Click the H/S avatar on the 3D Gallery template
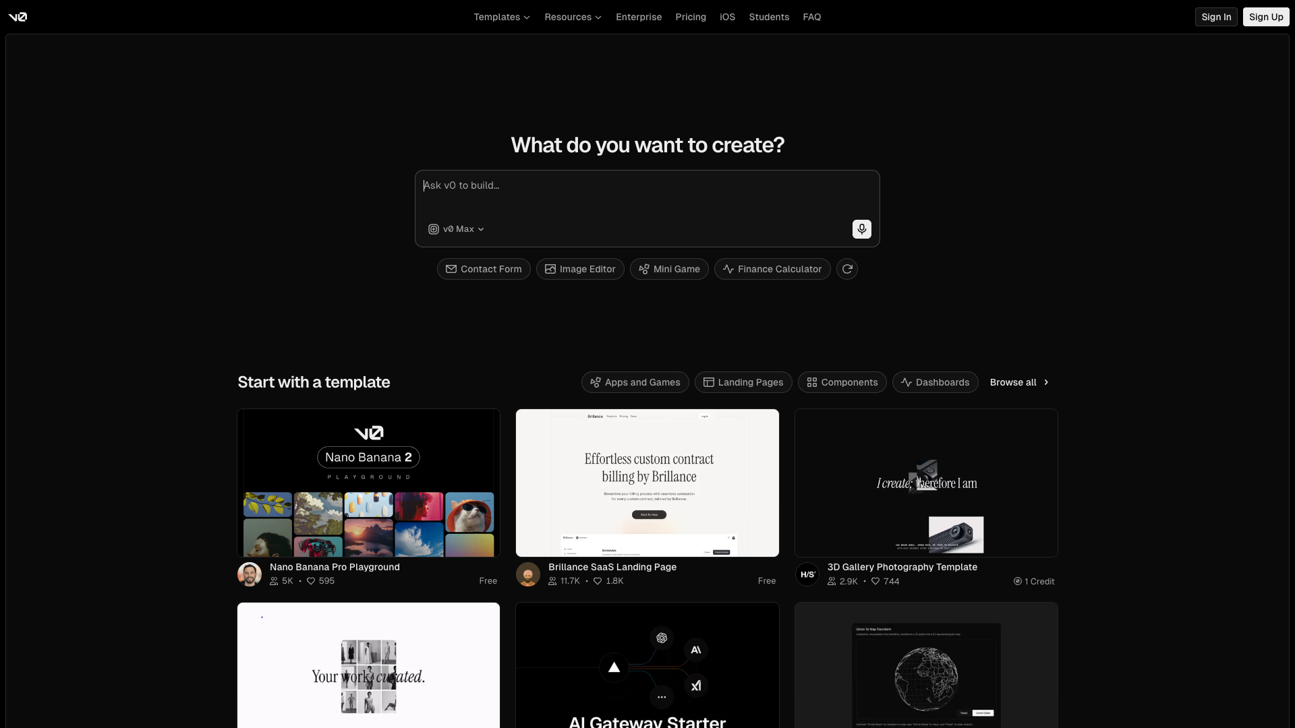 807,574
